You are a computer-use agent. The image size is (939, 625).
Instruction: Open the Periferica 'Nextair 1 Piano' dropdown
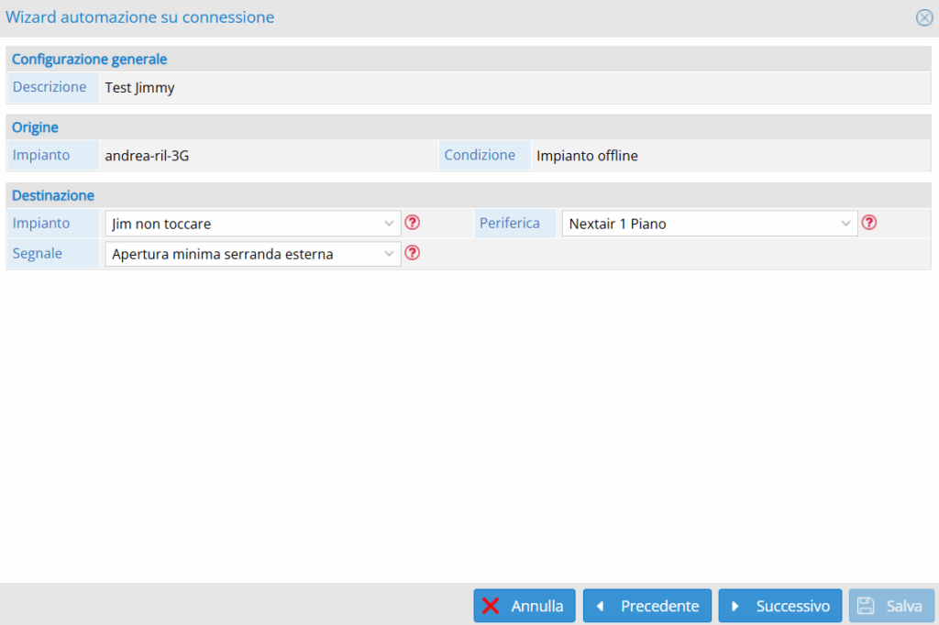point(710,224)
